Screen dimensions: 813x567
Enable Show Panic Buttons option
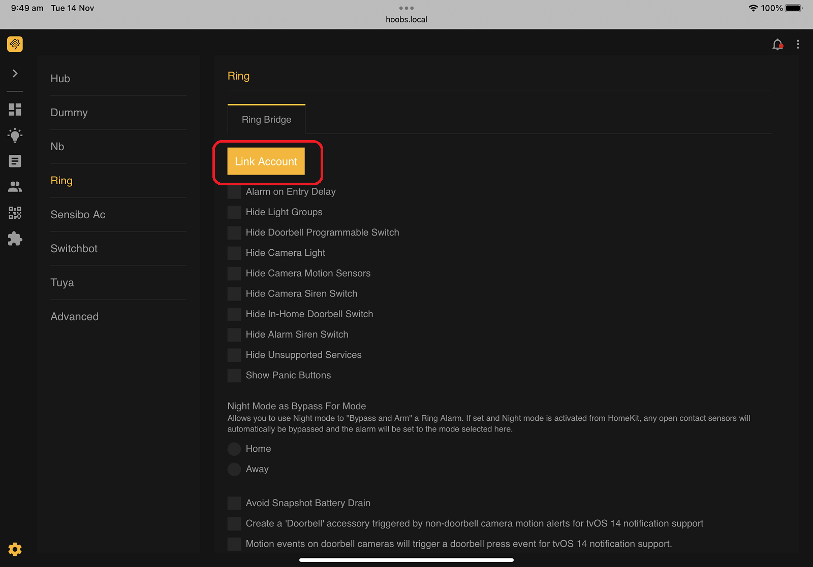point(234,375)
